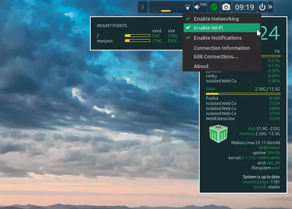Click the root mount usage bar
This screenshot has height=209, width=292.
click(137, 36)
